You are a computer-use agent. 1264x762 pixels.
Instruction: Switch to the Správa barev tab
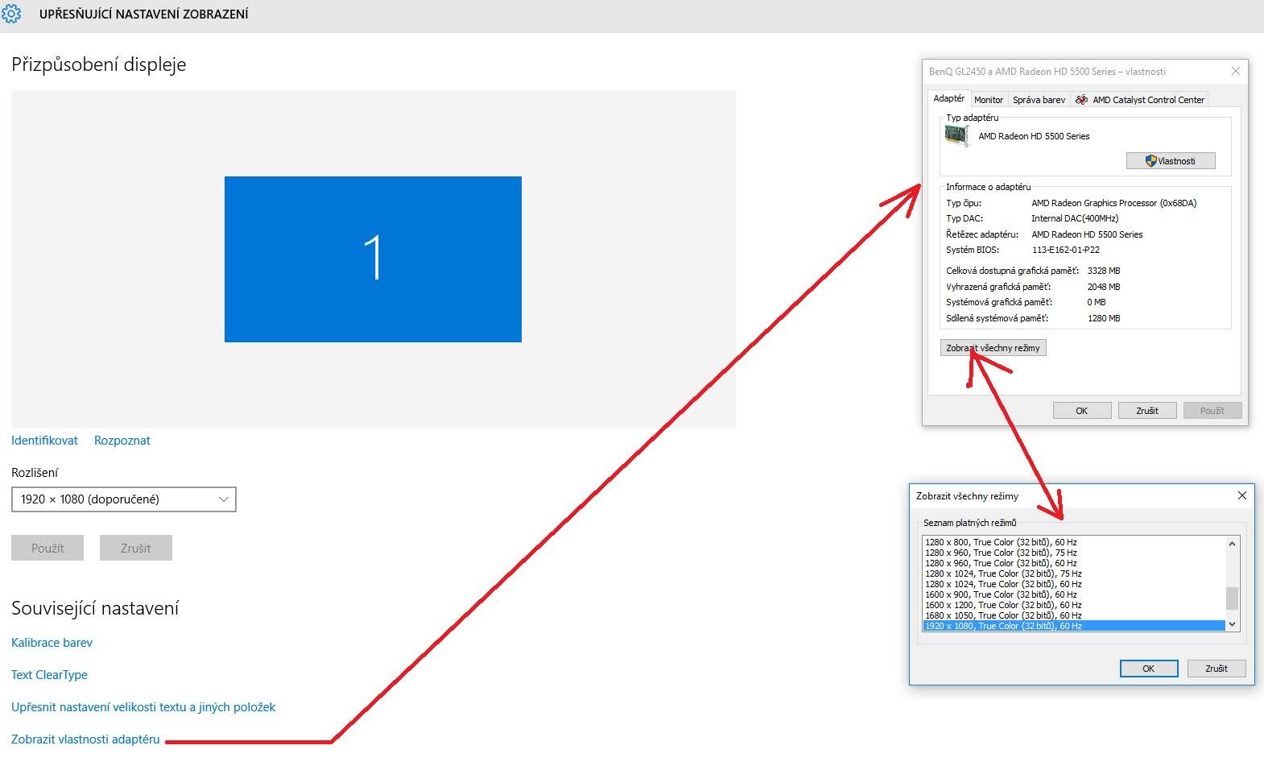tap(1039, 100)
